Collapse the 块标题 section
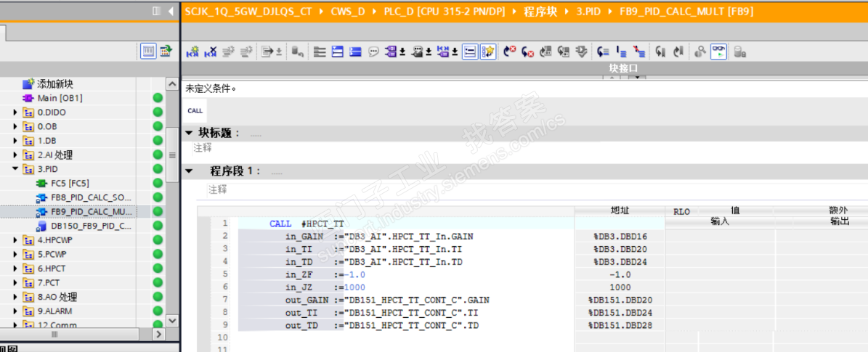Screen dimensions: 868x352 [x=189, y=133]
